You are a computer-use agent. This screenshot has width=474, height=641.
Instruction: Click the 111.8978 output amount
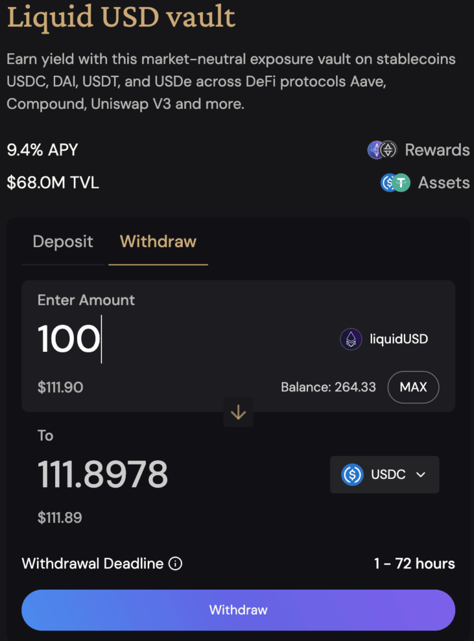point(103,474)
